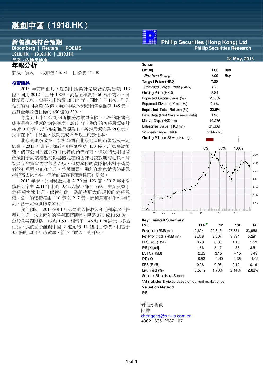
Task: Click the Previous Target Price 2.2 value
Action: tap(214, 87)
